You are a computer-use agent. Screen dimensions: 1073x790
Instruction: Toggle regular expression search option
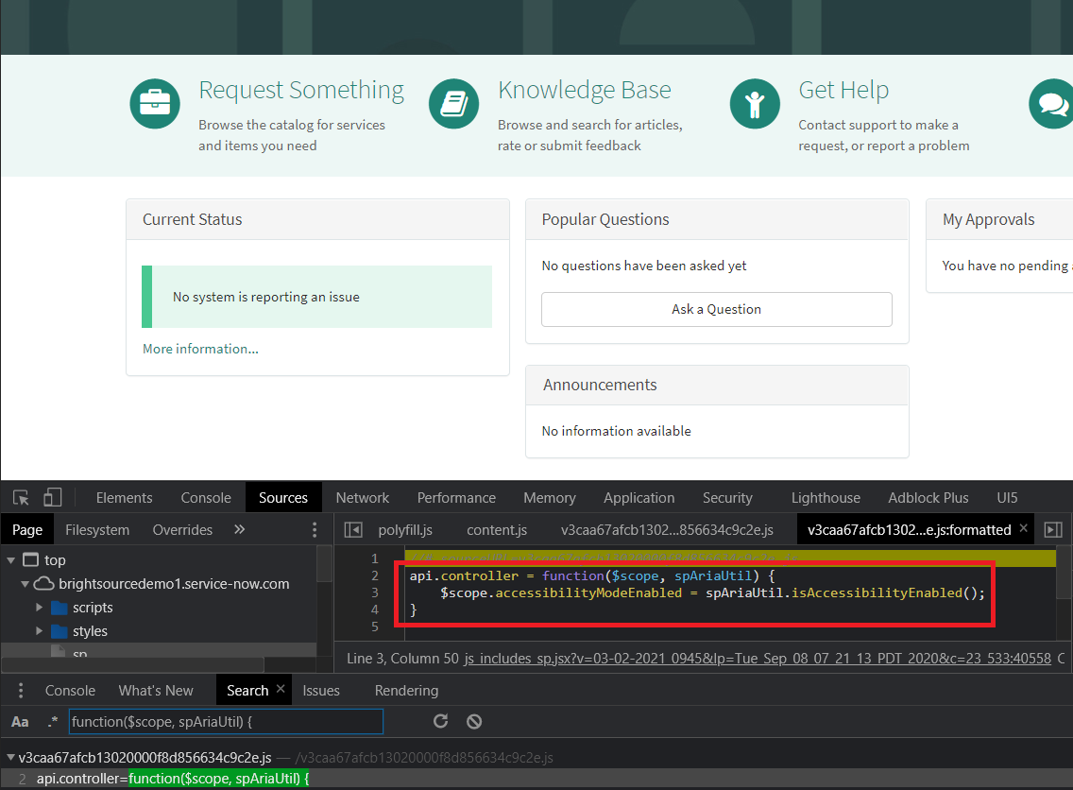(x=52, y=722)
